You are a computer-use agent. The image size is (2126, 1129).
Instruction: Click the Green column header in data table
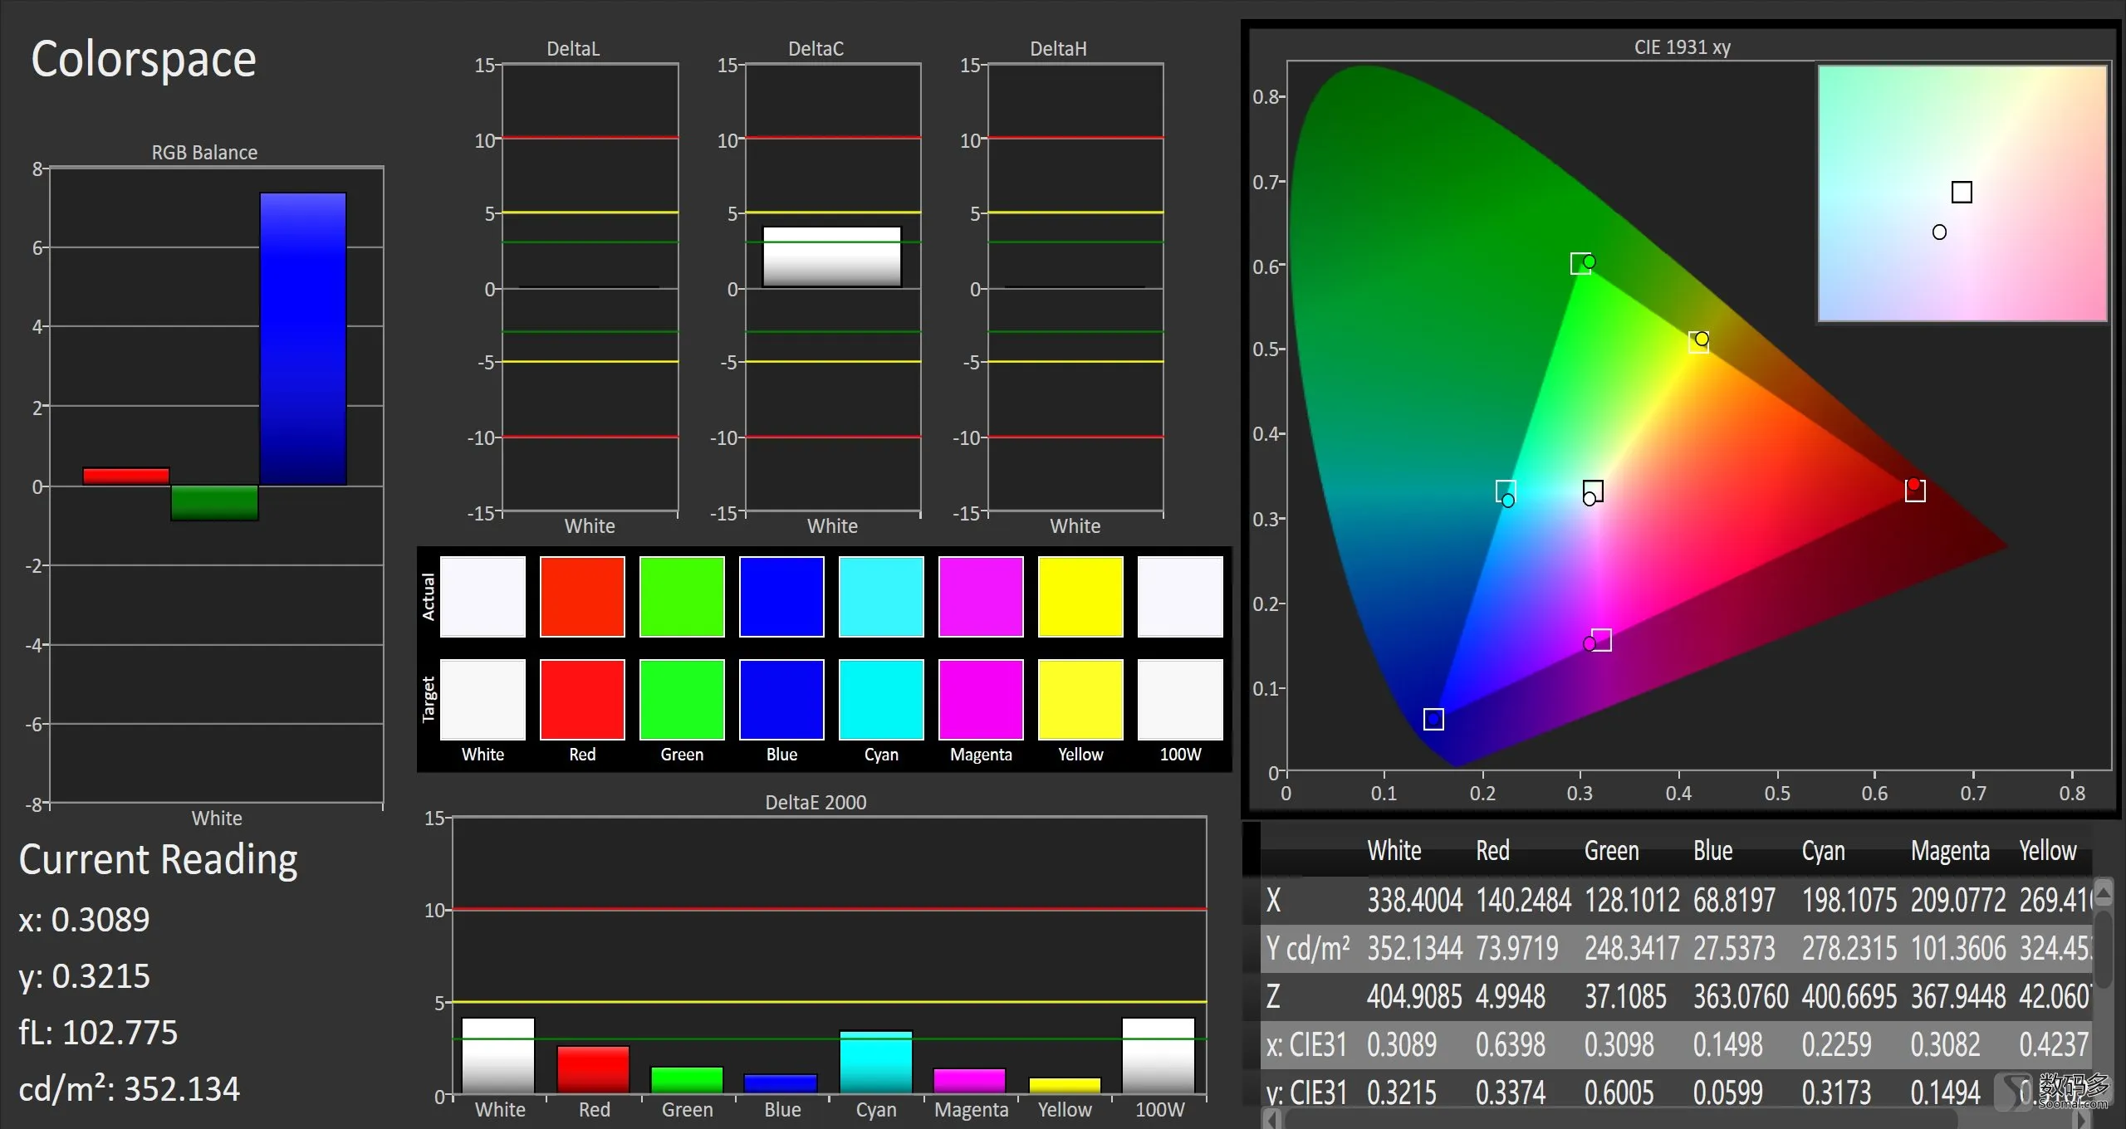point(1611,851)
